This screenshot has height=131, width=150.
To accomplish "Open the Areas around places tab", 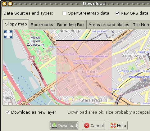I will tap(109, 25).
